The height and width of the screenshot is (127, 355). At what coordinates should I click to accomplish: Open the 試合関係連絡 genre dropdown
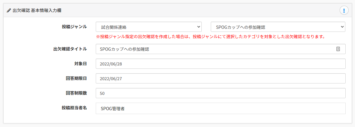(149, 27)
